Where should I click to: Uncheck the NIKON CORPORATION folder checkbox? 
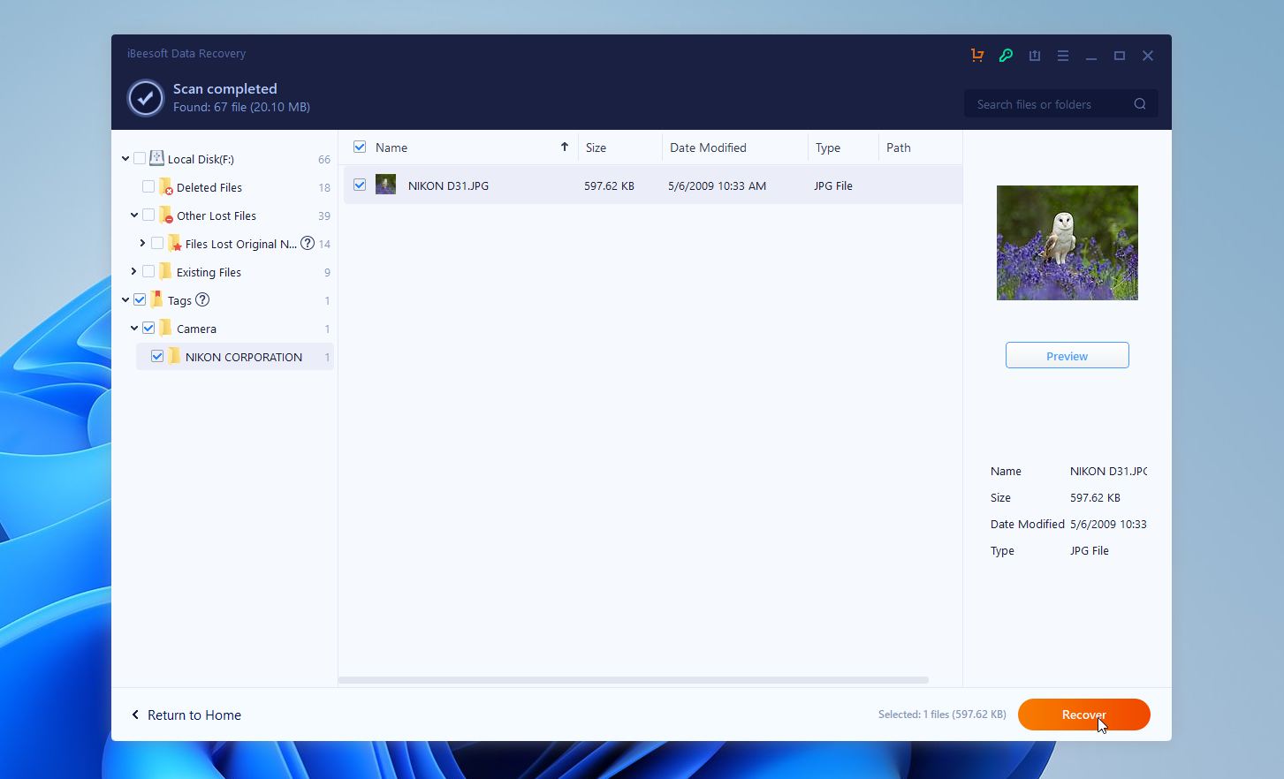pyautogui.click(x=157, y=356)
